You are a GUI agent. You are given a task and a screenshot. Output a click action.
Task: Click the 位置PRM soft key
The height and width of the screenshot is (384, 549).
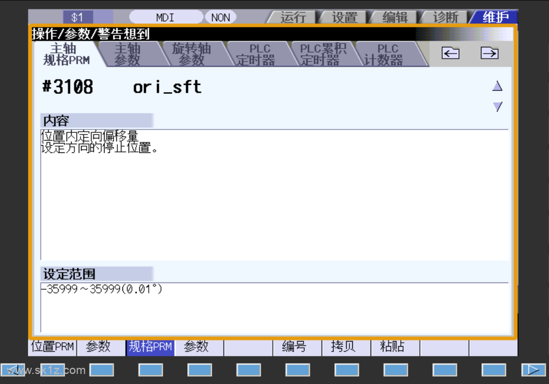click(x=53, y=347)
